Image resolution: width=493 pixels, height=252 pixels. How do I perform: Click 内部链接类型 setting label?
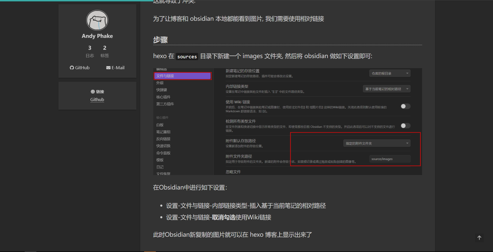(237, 86)
